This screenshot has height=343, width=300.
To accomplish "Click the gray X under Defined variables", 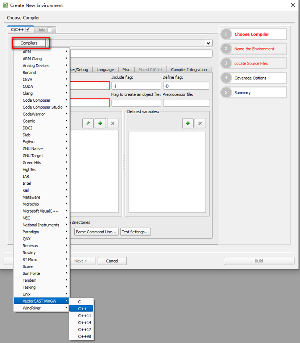I will click(x=200, y=123).
